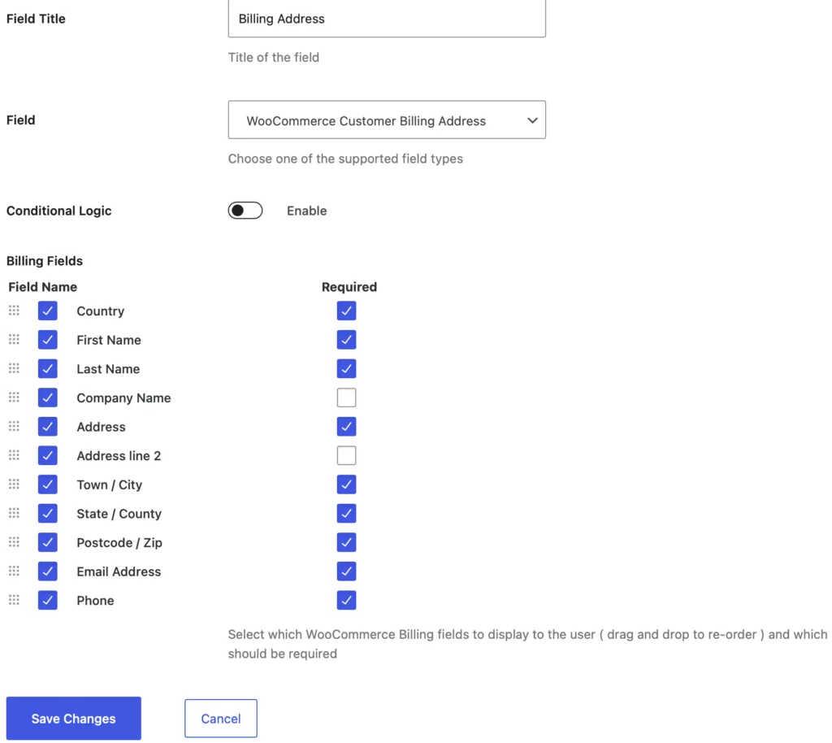Grab the drag handle for Last Name row
832x743 pixels.
click(14, 368)
